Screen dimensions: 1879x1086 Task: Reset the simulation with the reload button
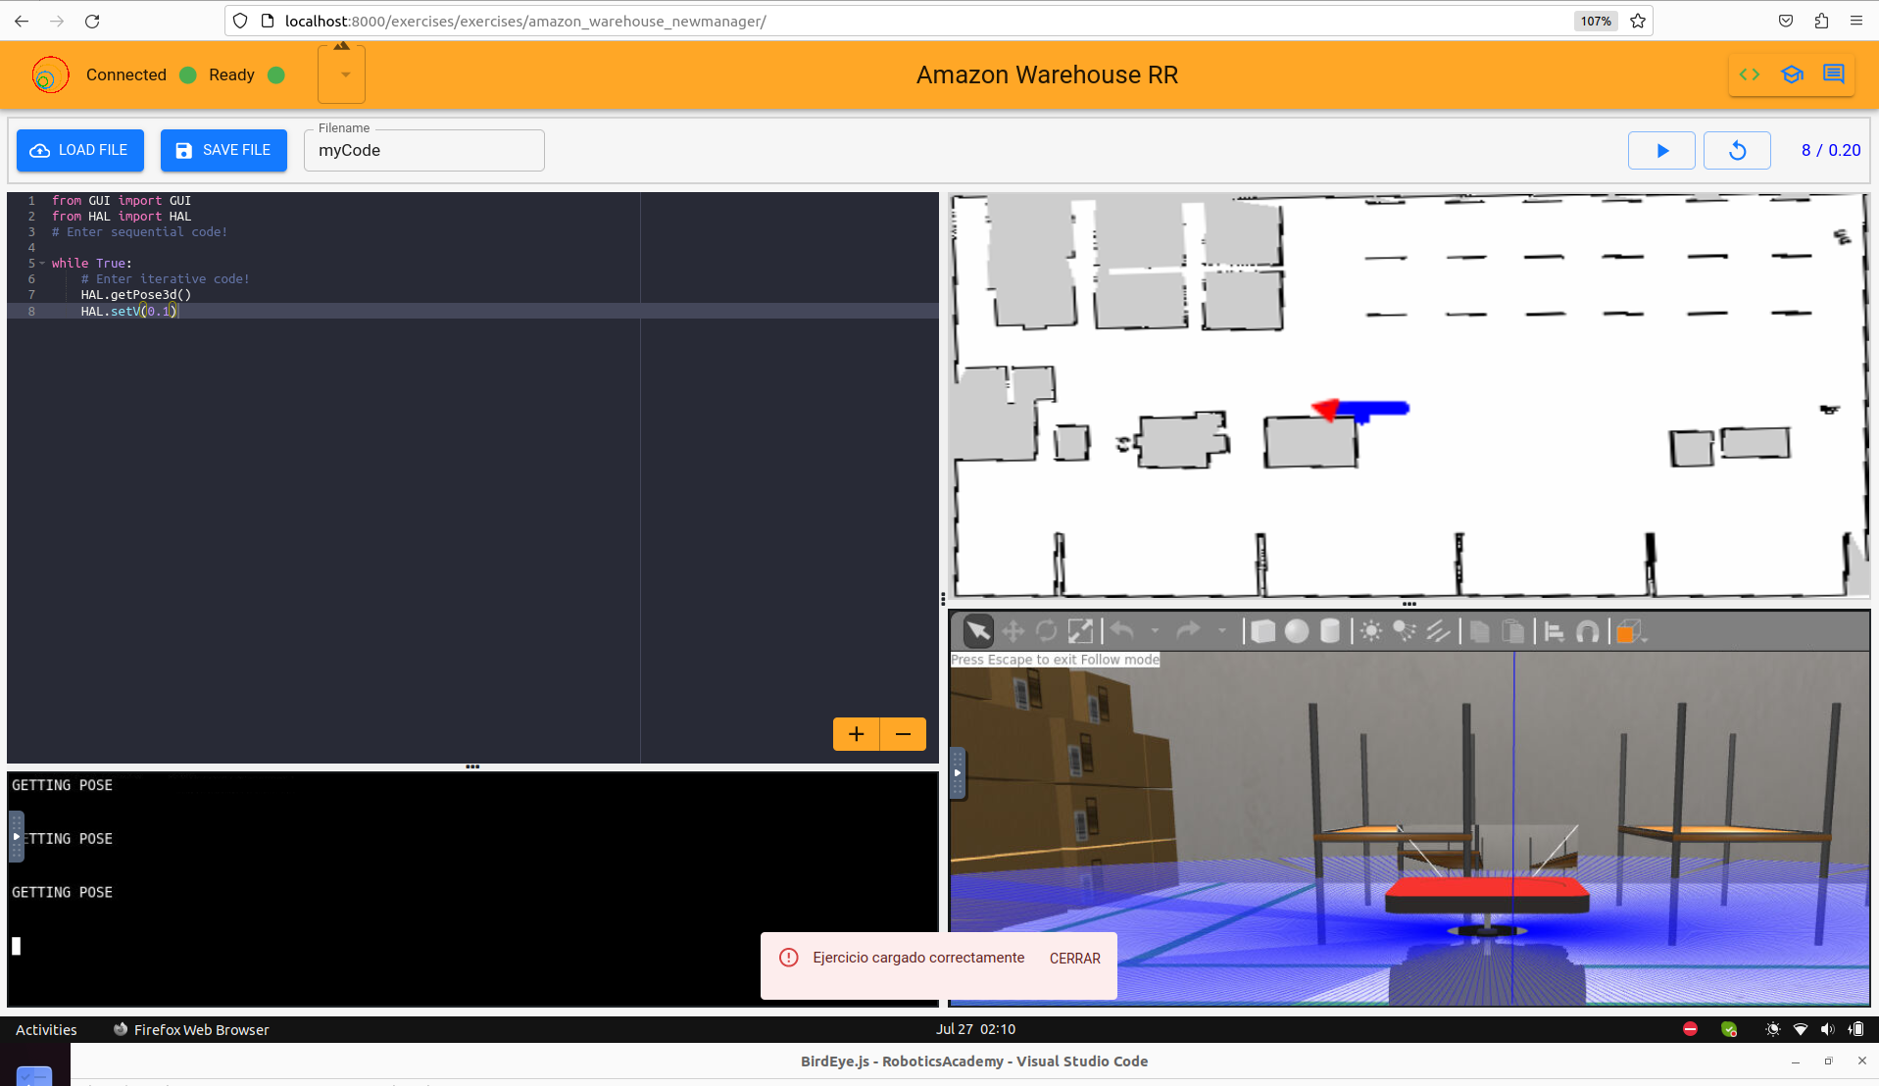pos(1737,150)
